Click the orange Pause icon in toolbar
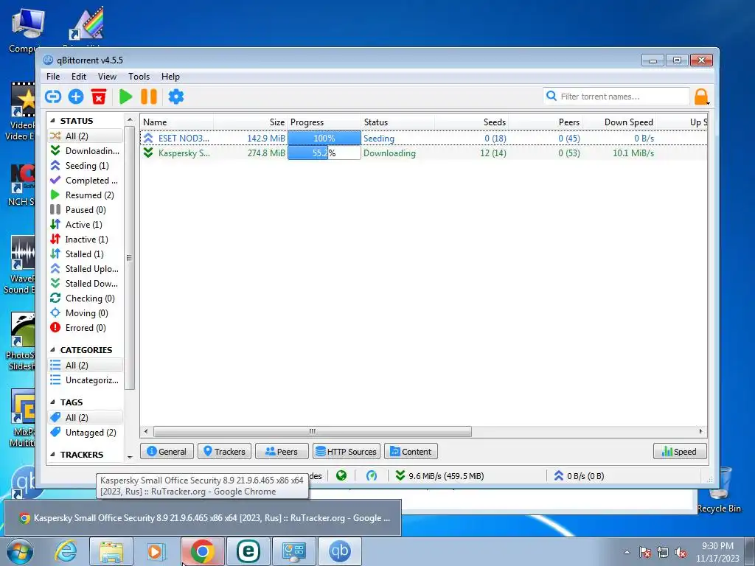This screenshot has width=755, height=566. coord(149,97)
